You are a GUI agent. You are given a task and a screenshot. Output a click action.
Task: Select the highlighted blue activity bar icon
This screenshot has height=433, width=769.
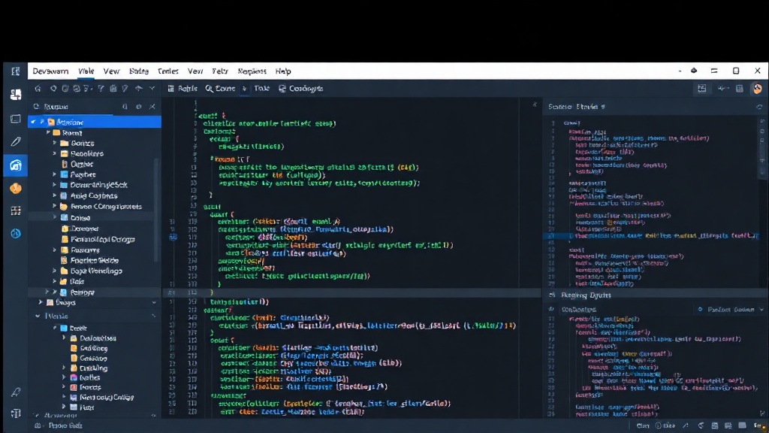coord(16,165)
